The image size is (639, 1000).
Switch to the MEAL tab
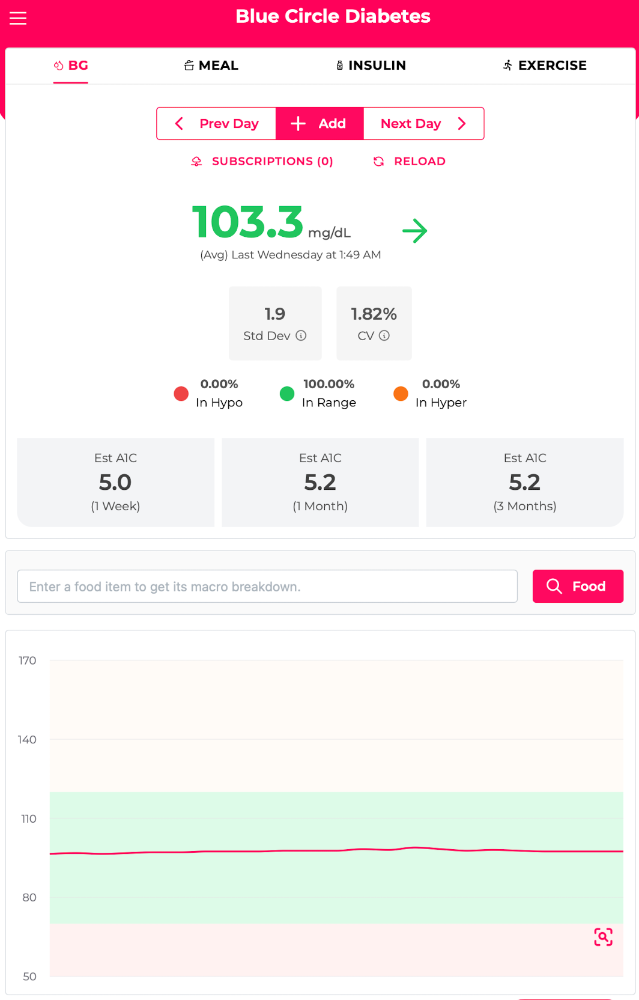pos(211,66)
